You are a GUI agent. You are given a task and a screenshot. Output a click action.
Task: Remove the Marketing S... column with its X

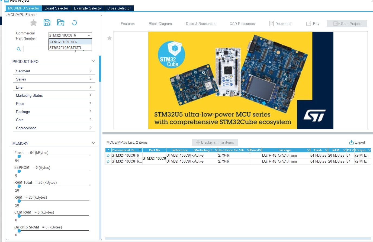[x=216, y=150]
